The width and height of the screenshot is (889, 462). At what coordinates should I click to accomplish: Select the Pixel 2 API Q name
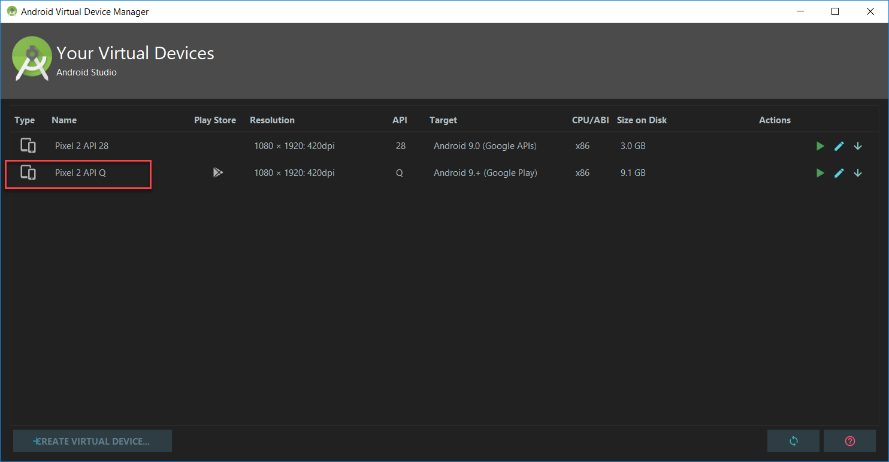click(80, 173)
